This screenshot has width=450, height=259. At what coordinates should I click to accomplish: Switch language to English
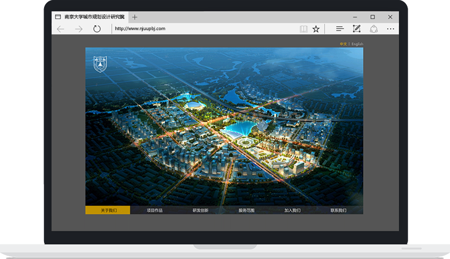coord(357,44)
